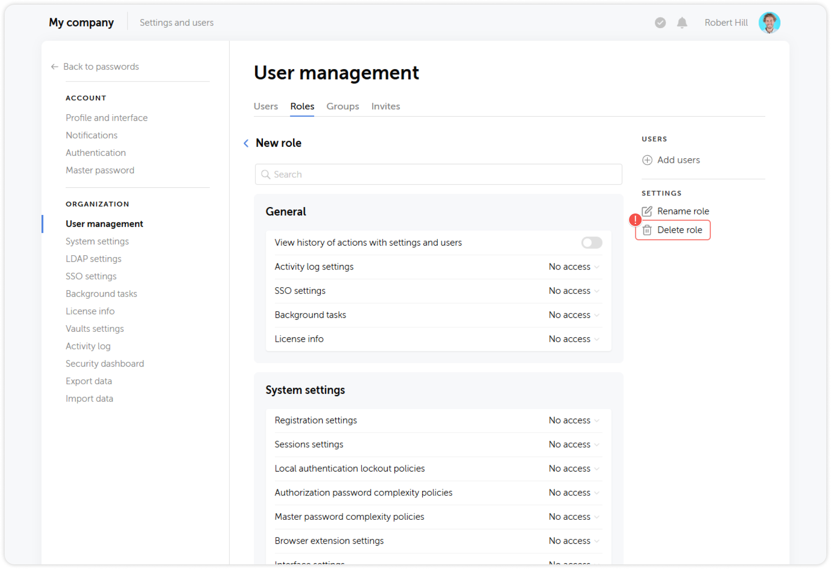Click the pencil icon for Rename role
831x569 pixels.
(647, 211)
